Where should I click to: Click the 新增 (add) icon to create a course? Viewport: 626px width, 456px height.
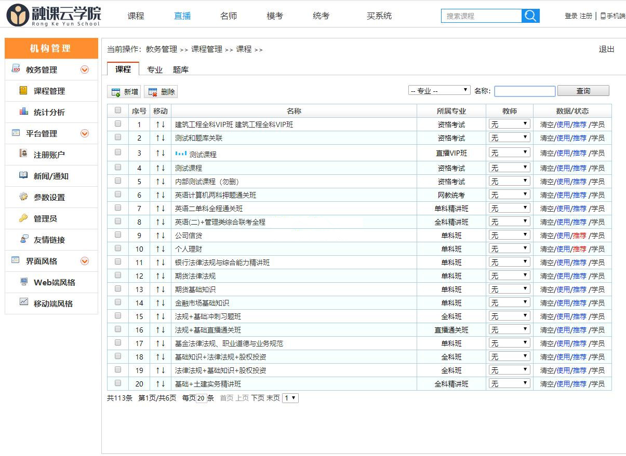(115, 91)
